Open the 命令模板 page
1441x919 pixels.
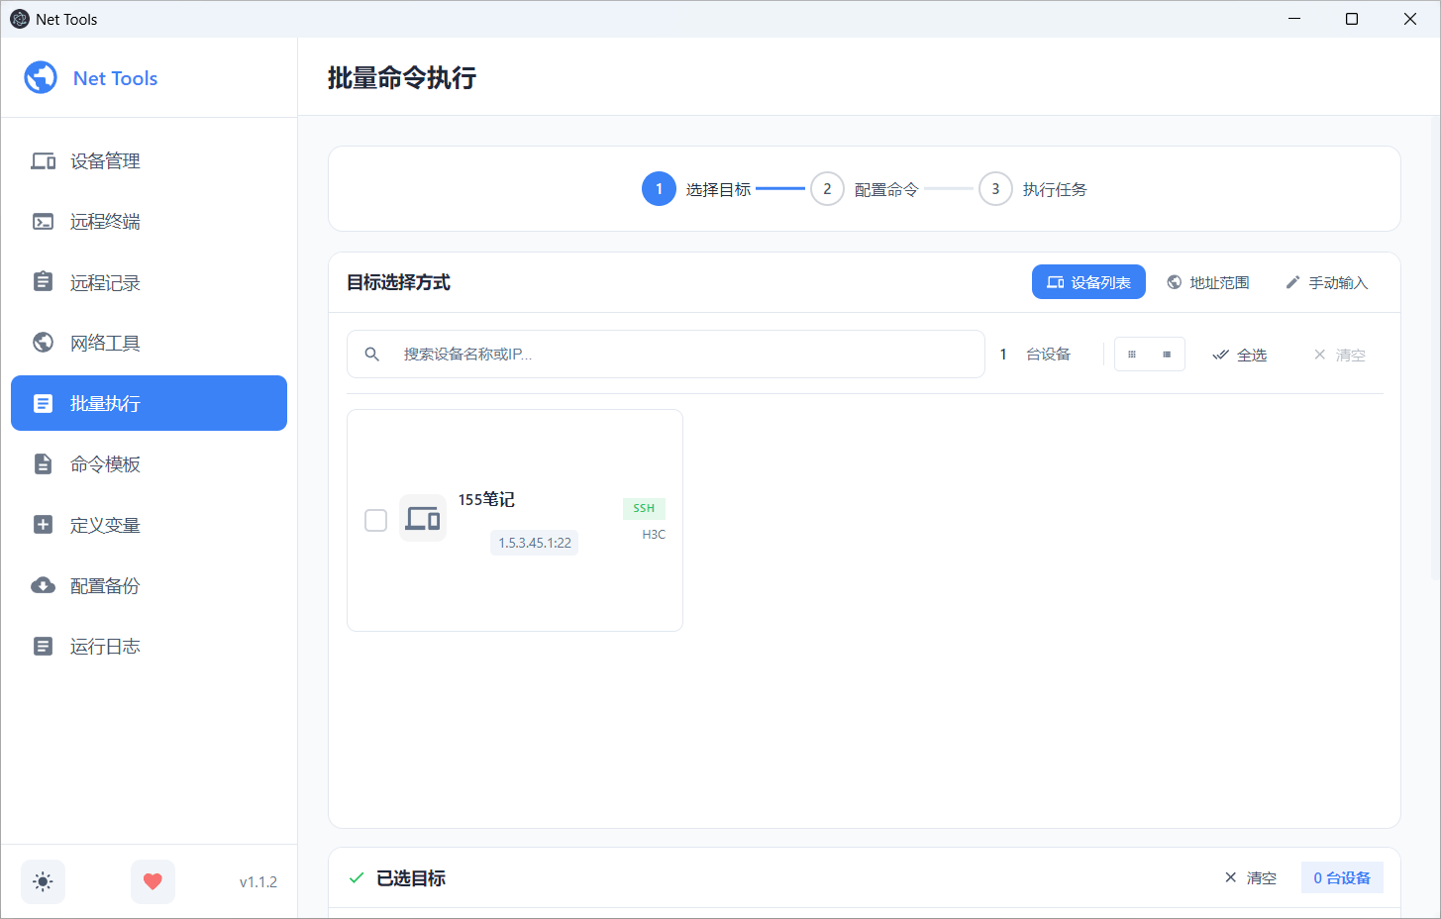point(105,464)
